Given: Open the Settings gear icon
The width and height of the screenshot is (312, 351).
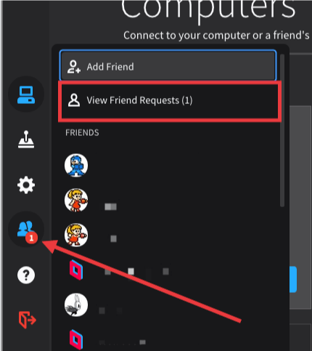Looking at the screenshot, I should point(26,185).
